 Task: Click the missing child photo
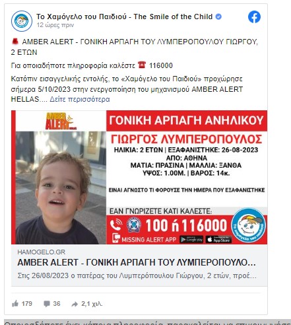(61, 188)
